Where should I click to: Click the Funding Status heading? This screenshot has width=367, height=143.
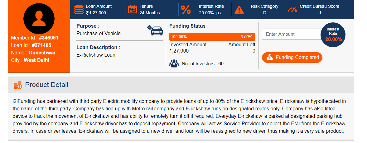187,26
